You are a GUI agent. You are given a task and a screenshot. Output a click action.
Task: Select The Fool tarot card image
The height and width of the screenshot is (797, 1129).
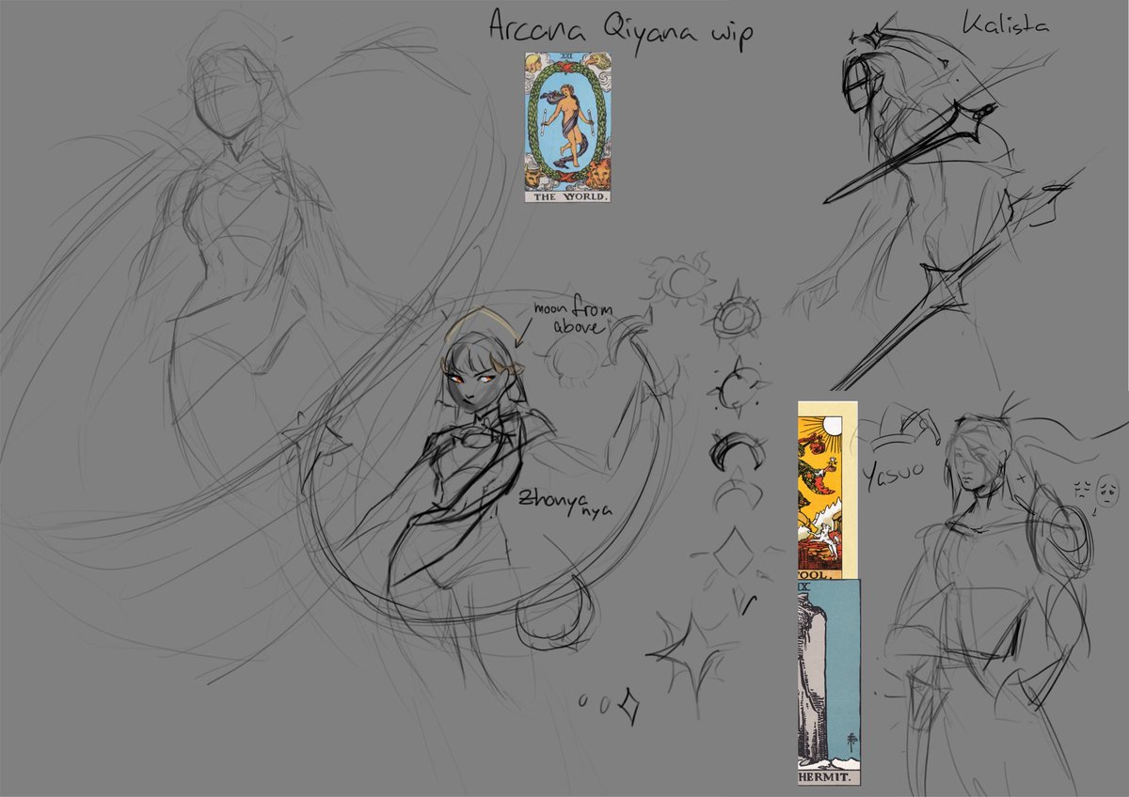828,490
